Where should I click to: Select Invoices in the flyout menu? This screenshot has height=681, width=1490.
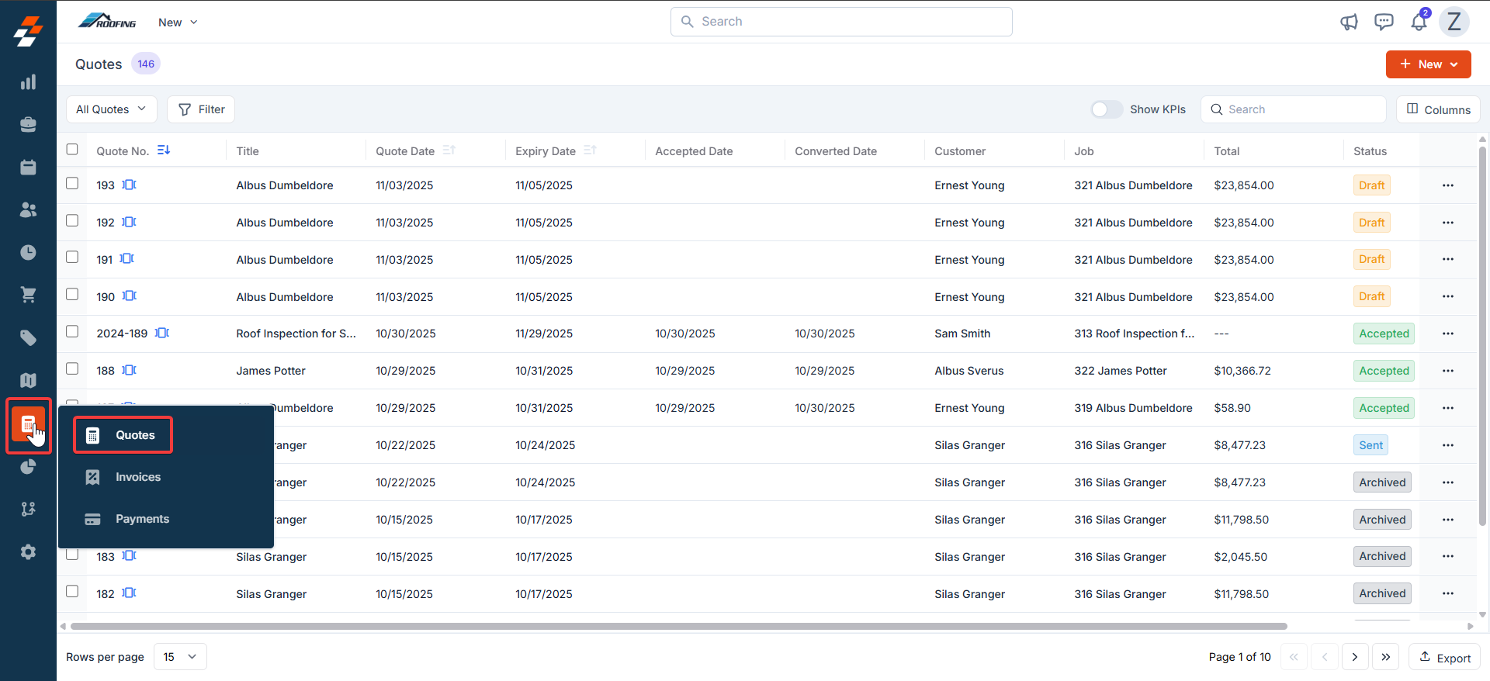pyautogui.click(x=137, y=477)
